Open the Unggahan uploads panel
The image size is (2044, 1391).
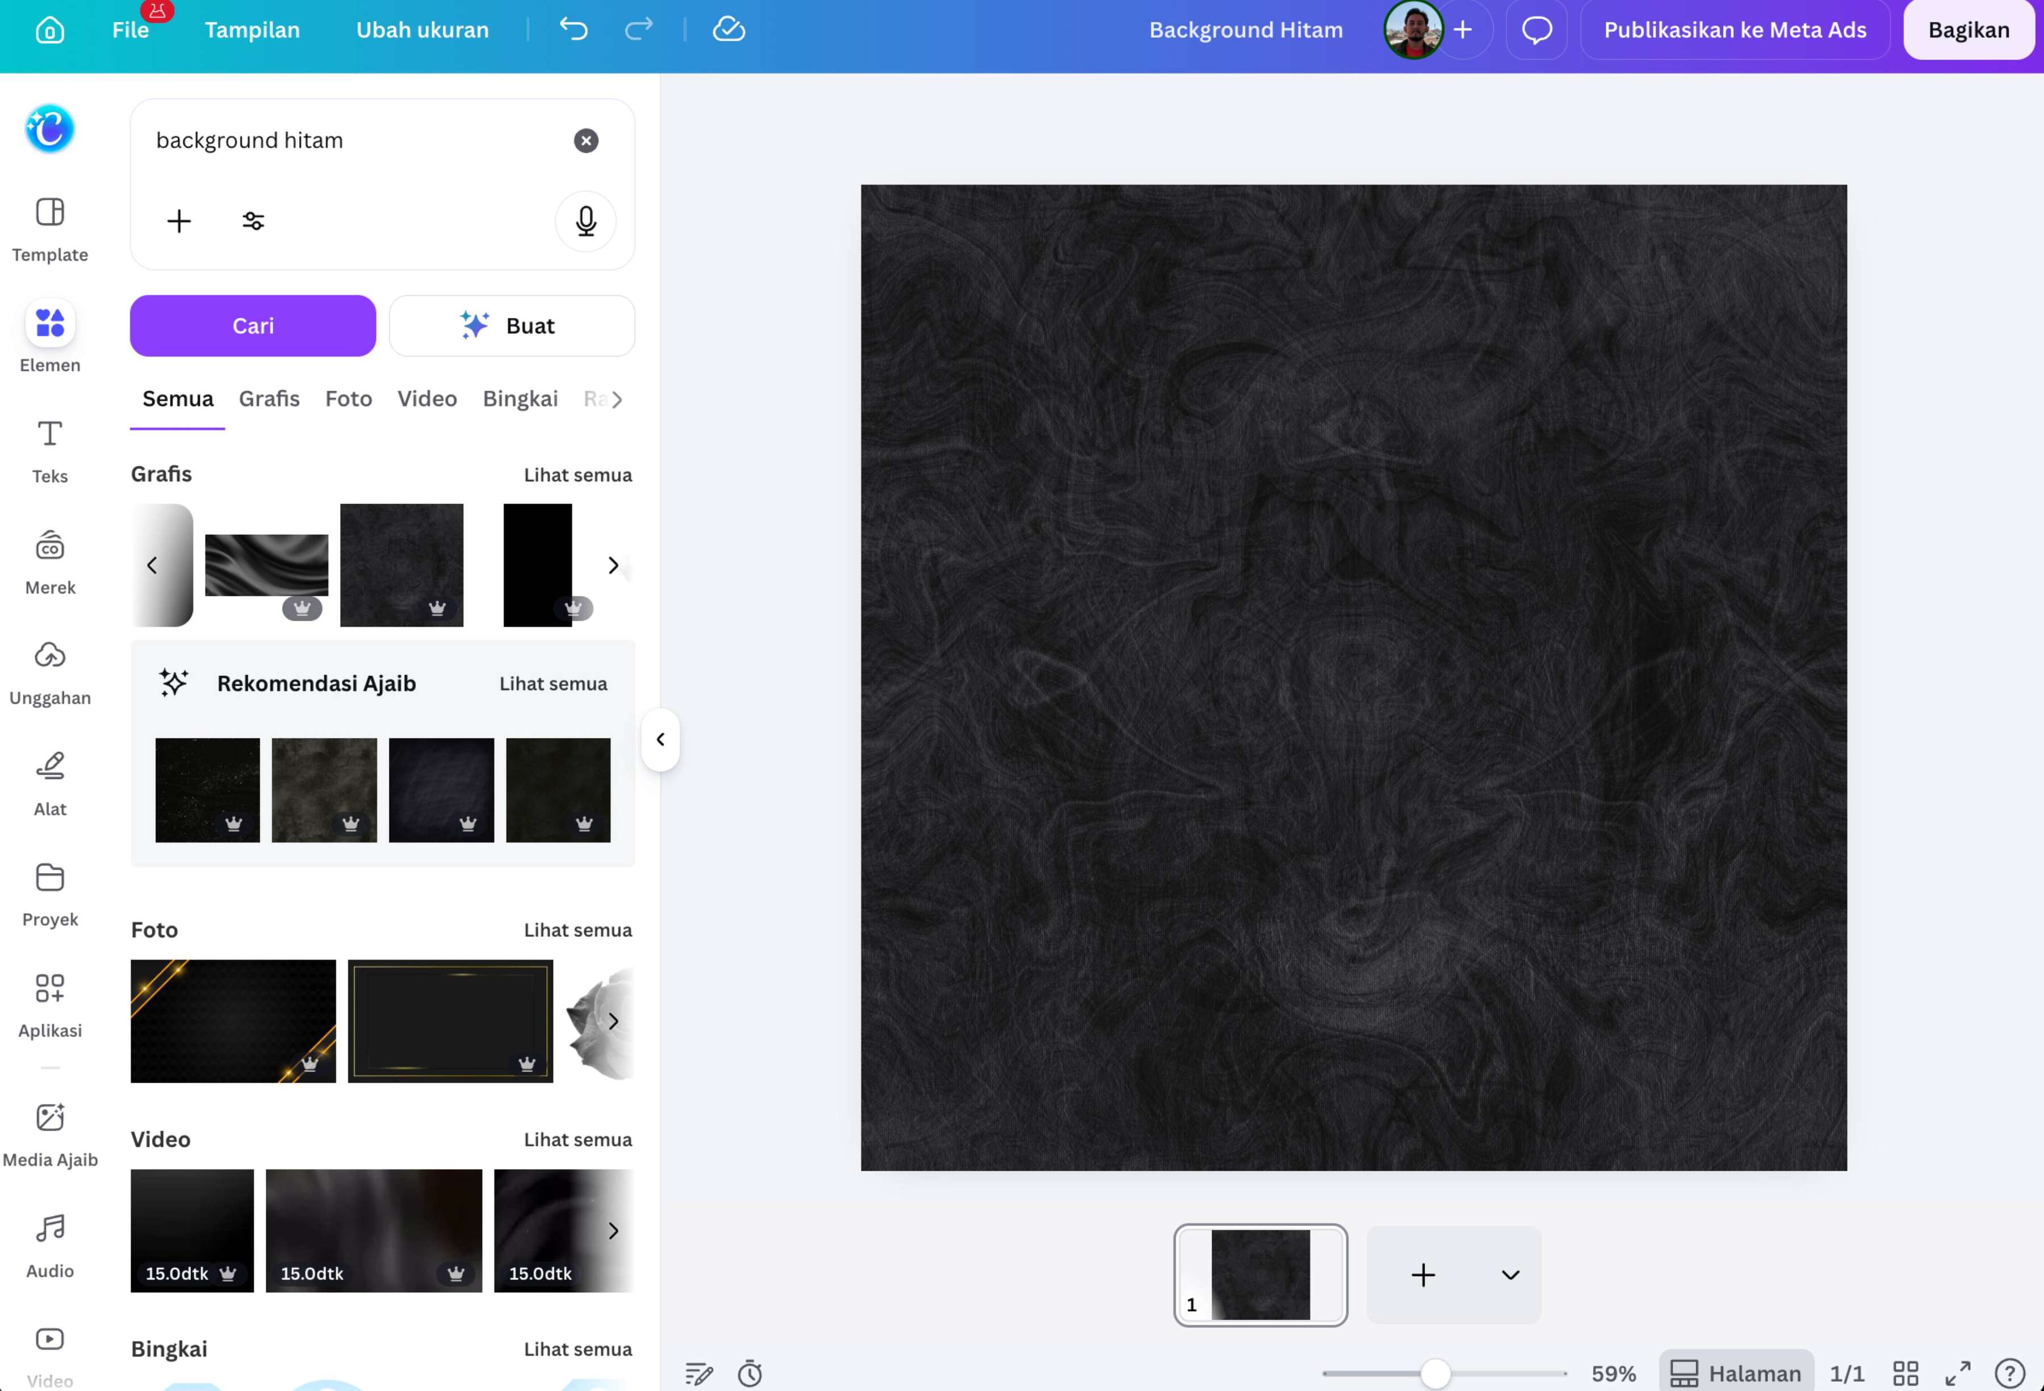[49, 673]
